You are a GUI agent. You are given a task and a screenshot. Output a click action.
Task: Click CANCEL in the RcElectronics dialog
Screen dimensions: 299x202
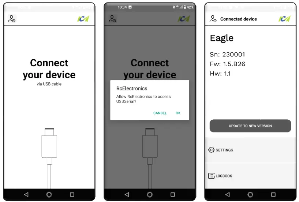click(160, 113)
